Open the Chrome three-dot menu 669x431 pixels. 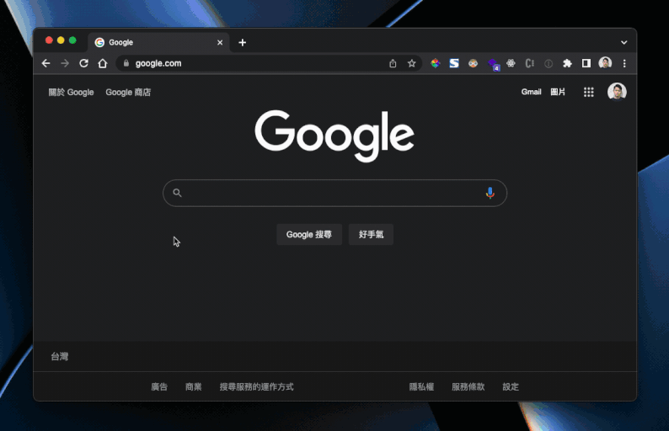624,63
